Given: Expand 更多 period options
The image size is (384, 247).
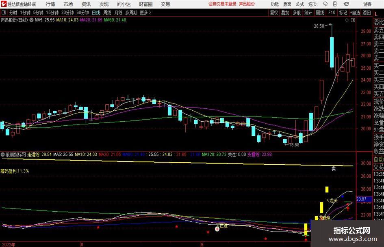Looking at the screenshot, I should pyautogui.click(x=145, y=13).
